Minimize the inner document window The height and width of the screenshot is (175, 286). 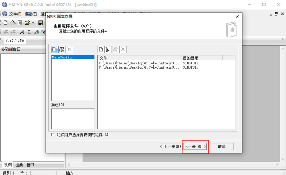[270, 14]
